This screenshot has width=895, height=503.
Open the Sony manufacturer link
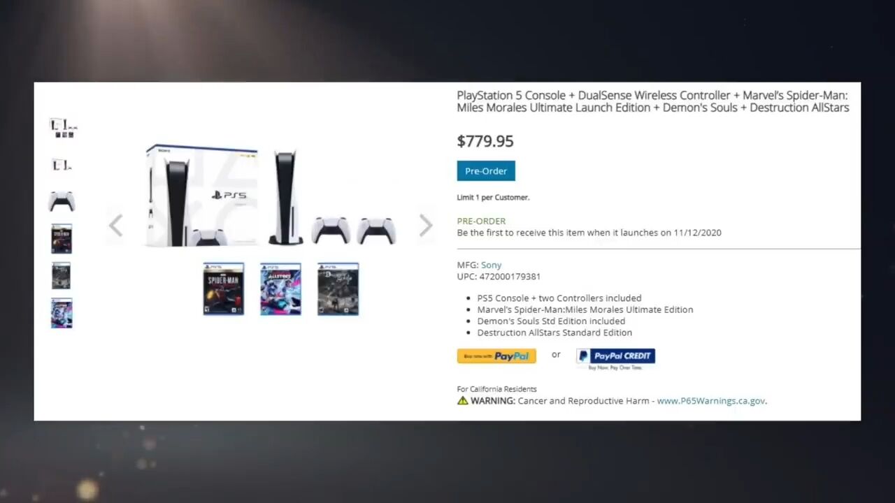point(491,265)
